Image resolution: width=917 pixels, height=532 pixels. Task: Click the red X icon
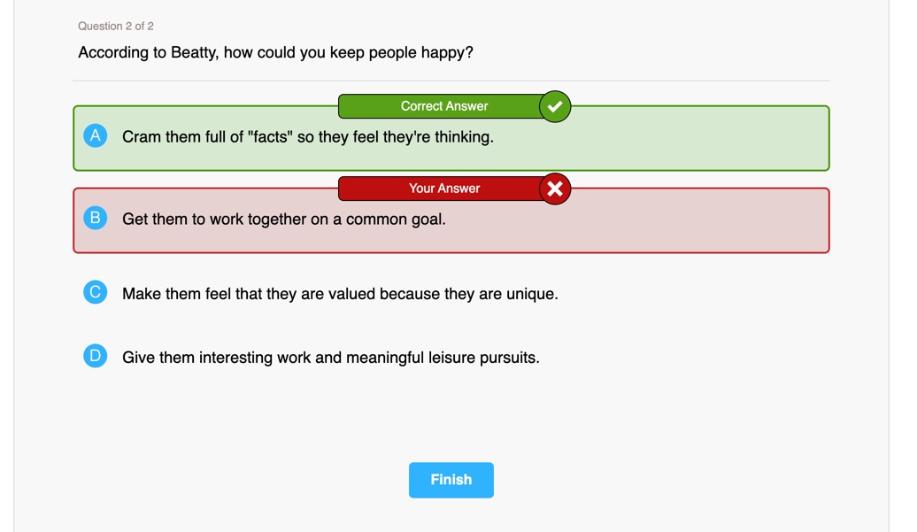coord(555,189)
